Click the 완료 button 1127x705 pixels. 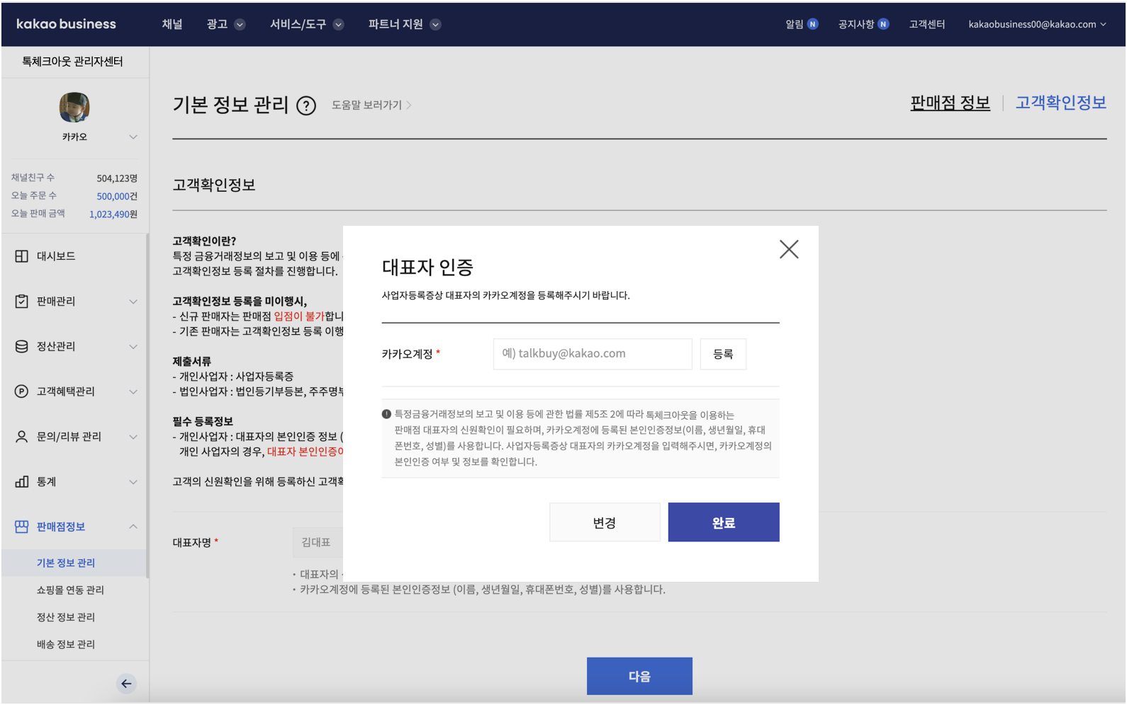(x=723, y=522)
